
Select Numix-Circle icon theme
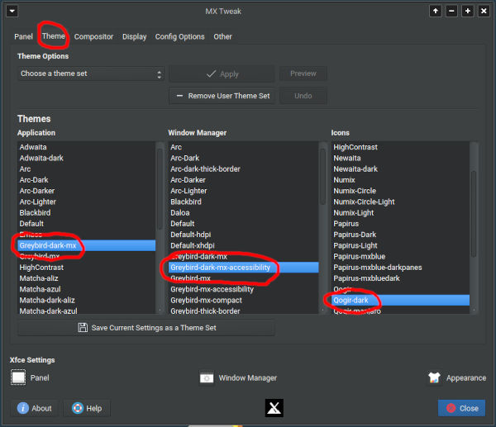point(400,191)
